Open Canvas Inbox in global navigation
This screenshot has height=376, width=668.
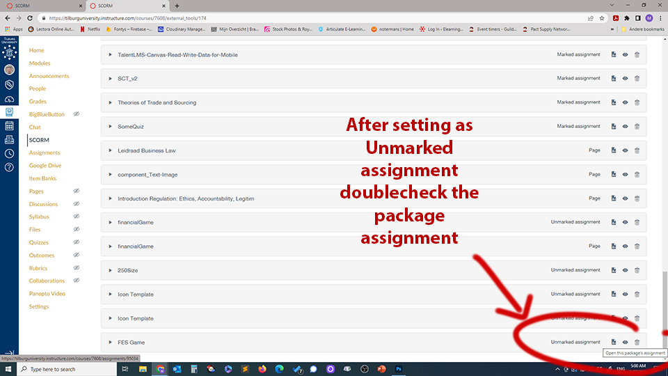click(x=9, y=139)
